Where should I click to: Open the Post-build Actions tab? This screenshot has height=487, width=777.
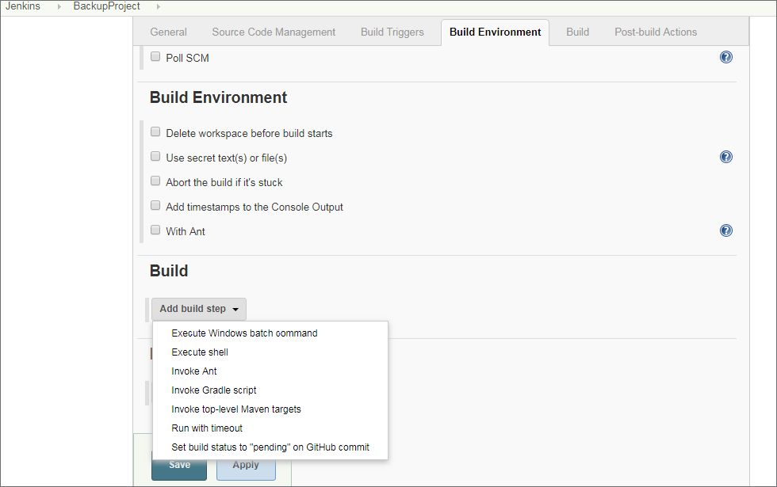click(655, 32)
